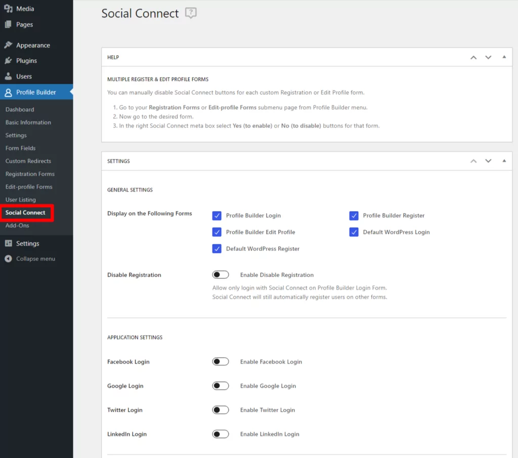Enable the Facebook Login switch
The width and height of the screenshot is (518, 458).
(x=221, y=361)
